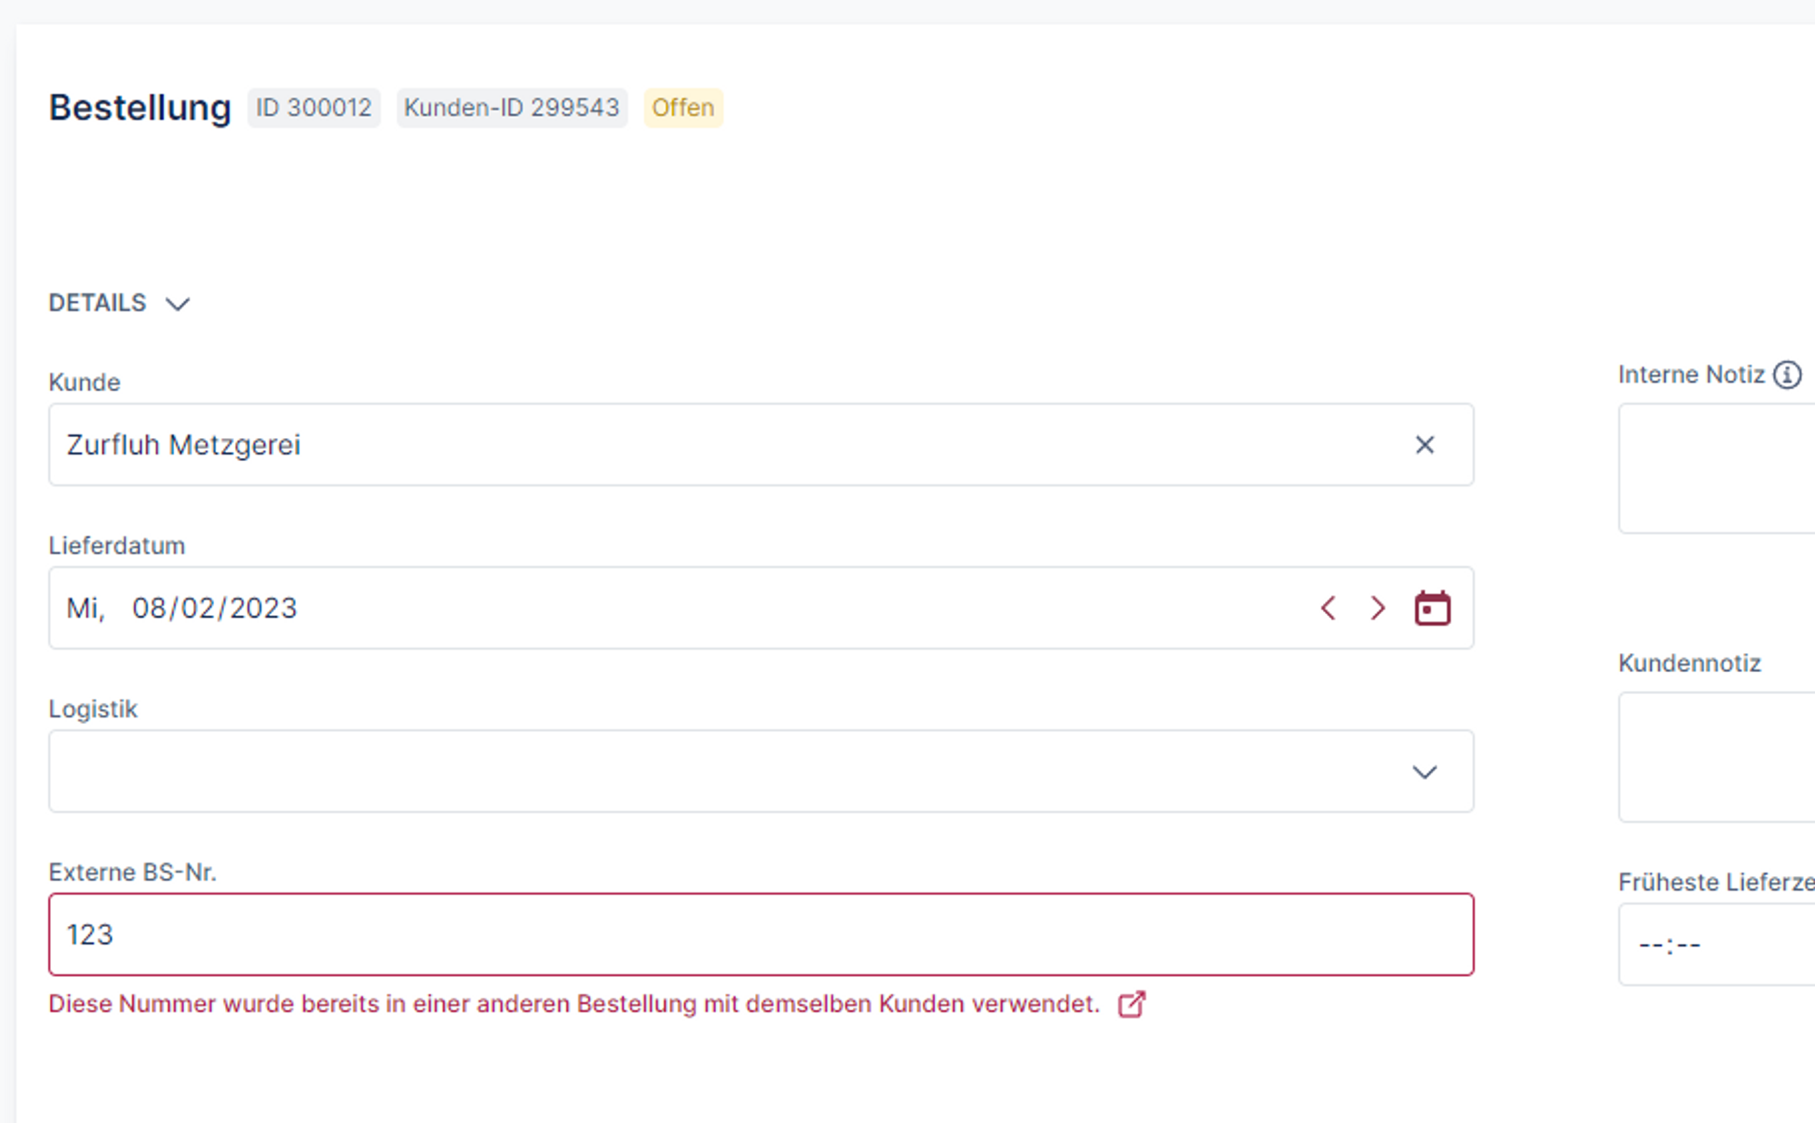Click the ID 300012 badge
Image resolution: width=1815 pixels, height=1123 pixels.
pyautogui.click(x=313, y=108)
